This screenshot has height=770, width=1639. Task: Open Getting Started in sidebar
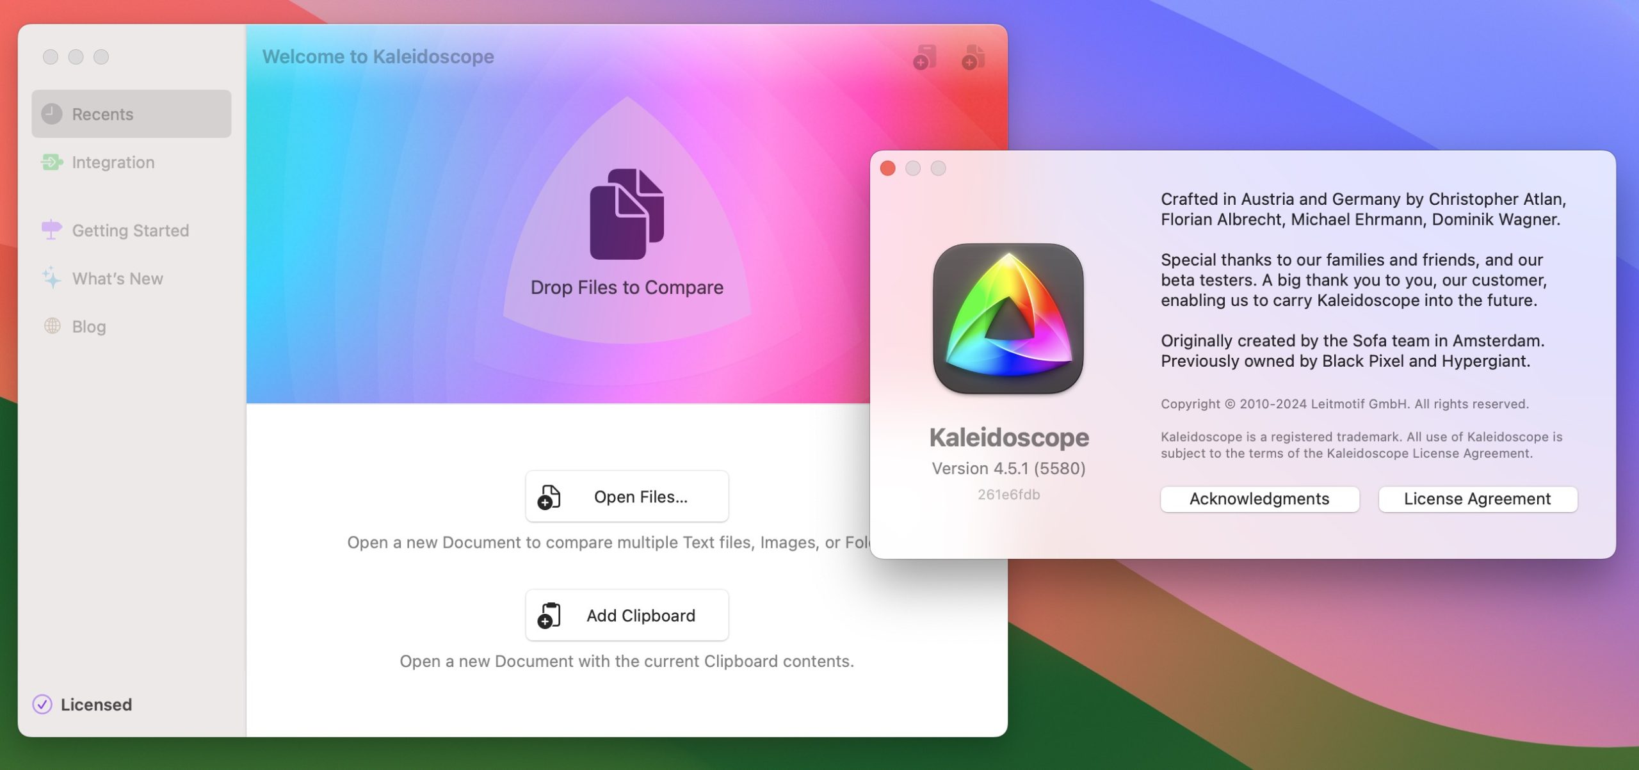pyautogui.click(x=130, y=230)
